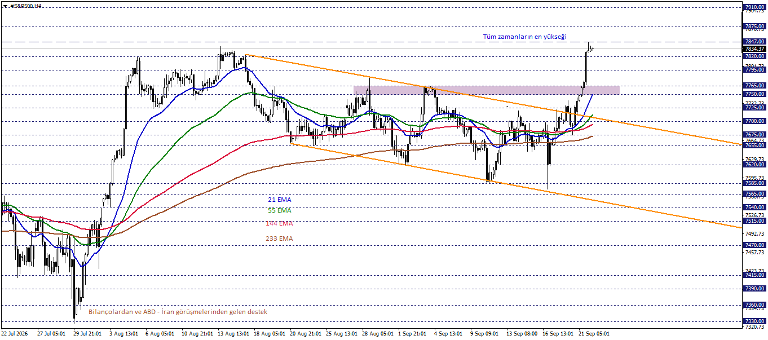Select the 'Tüm zamanların en yükseği' label
768x340 pixels.
(x=524, y=37)
